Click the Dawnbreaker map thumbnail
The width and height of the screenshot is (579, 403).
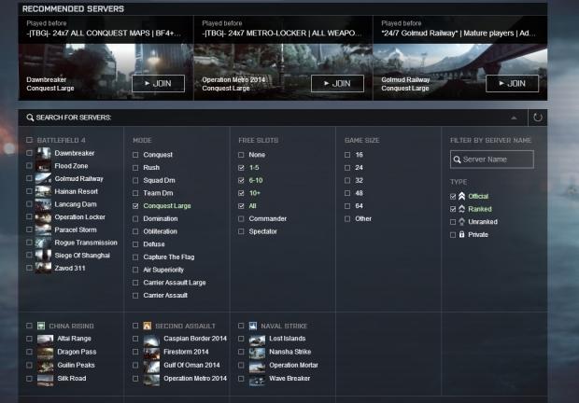(43, 153)
